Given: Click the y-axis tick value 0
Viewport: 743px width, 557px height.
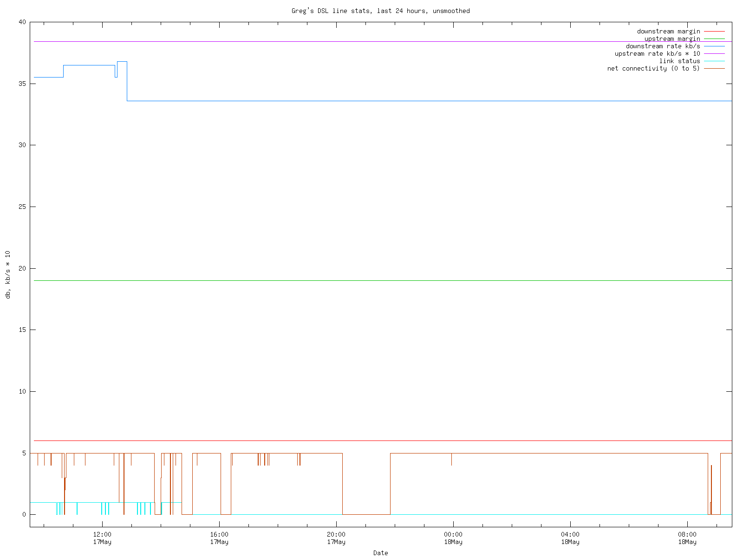Looking at the screenshot, I should coord(24,514).
